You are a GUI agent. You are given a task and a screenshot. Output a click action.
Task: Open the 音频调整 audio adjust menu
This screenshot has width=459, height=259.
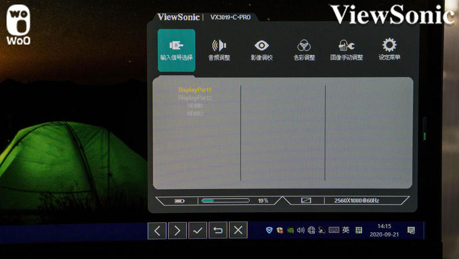pyautogui.click(x=219, y=50)
